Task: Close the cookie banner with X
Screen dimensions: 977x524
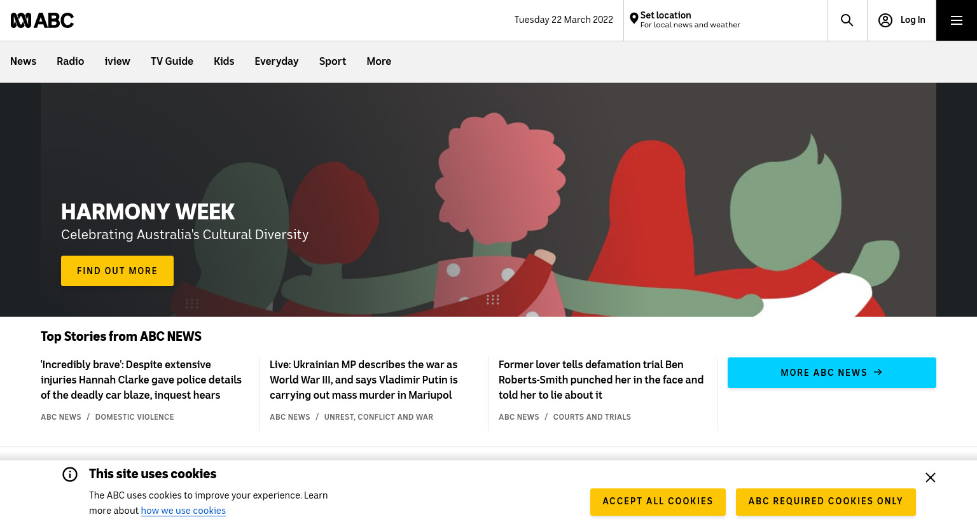Action: [930, 478]
